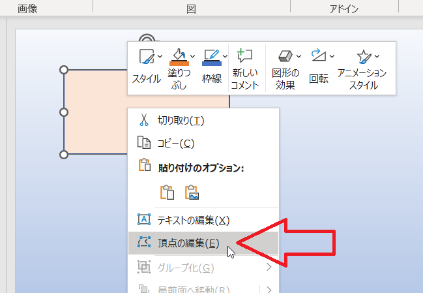Expand the Style dropdown arrow

click(160, 57)
